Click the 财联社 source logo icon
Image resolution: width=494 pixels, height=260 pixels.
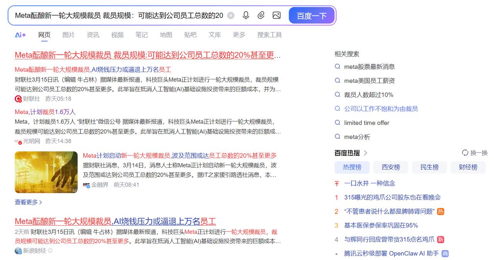18,99
